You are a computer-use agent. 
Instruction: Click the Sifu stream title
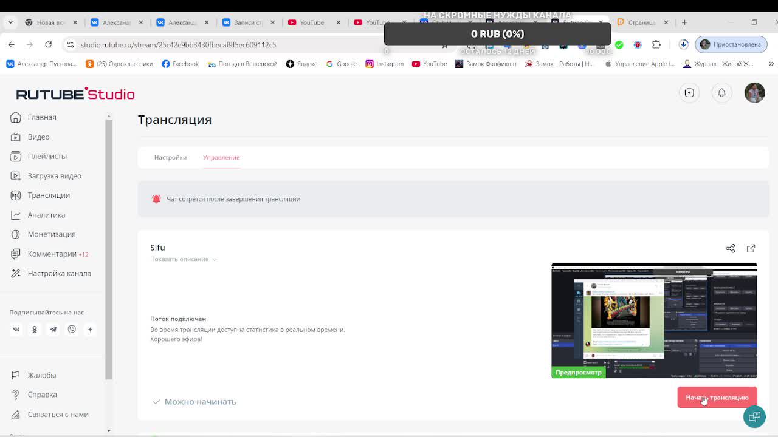[157, 248]
